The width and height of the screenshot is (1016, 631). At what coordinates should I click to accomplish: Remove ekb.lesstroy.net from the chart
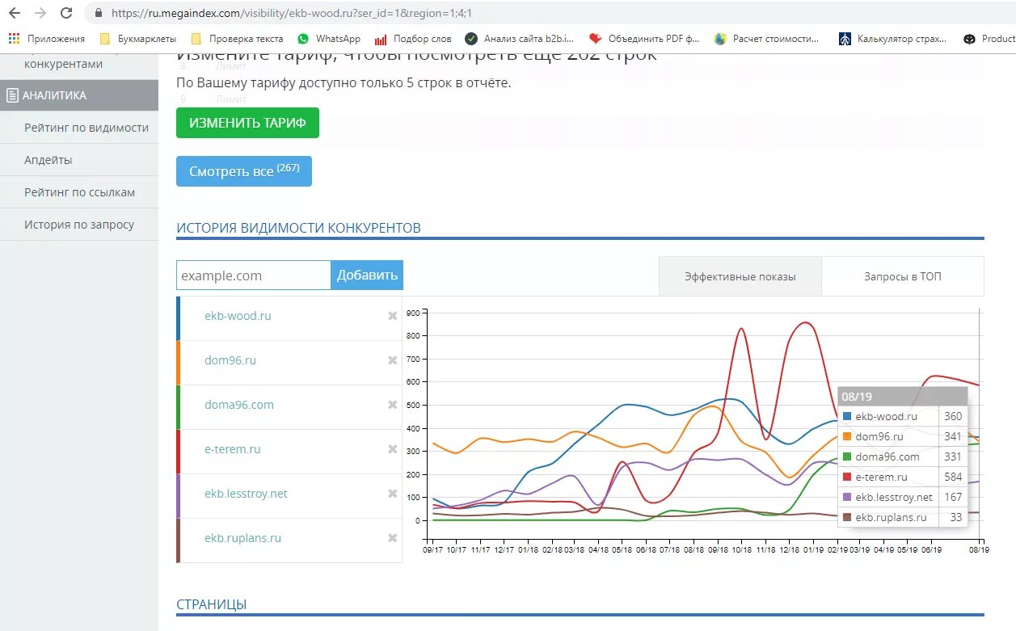(x=393, y=494)
